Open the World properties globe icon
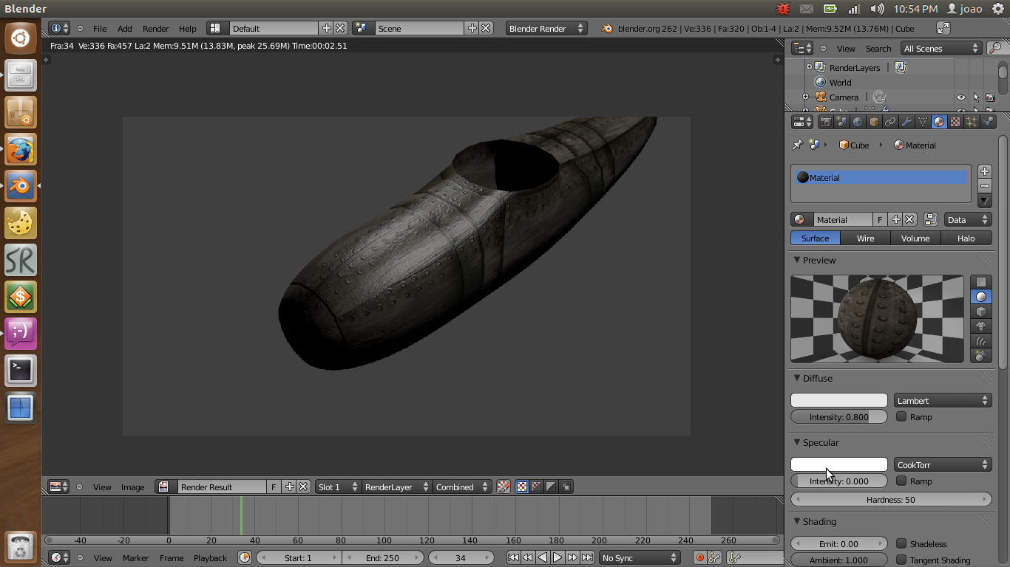 coord(857,121)
